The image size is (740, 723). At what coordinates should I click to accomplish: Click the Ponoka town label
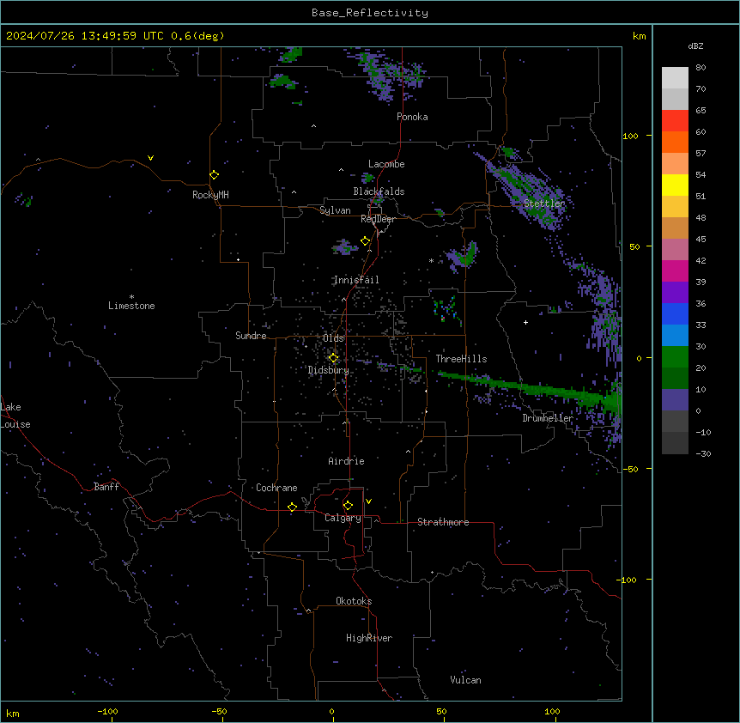point(412,117)
